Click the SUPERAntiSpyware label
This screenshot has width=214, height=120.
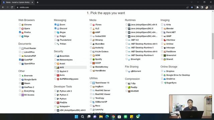click(x=69, y=79)
